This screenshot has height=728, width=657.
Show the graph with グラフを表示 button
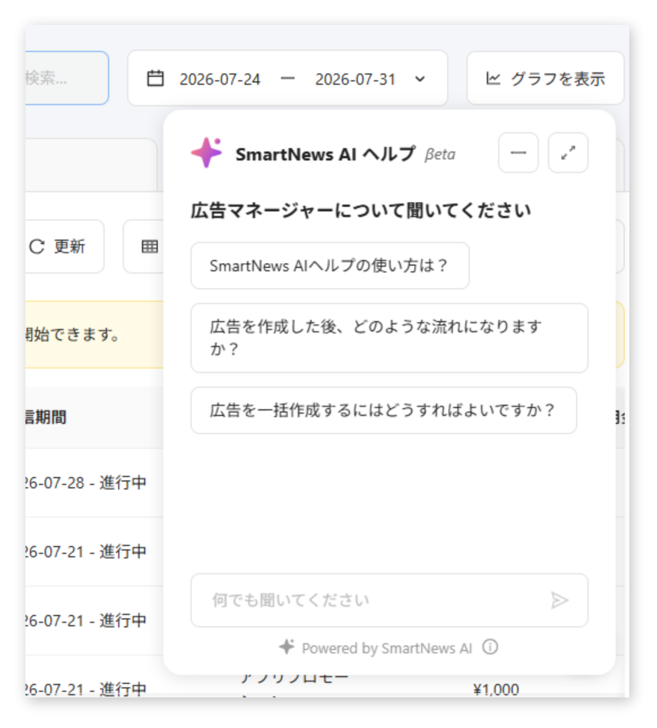coord(545,78)
